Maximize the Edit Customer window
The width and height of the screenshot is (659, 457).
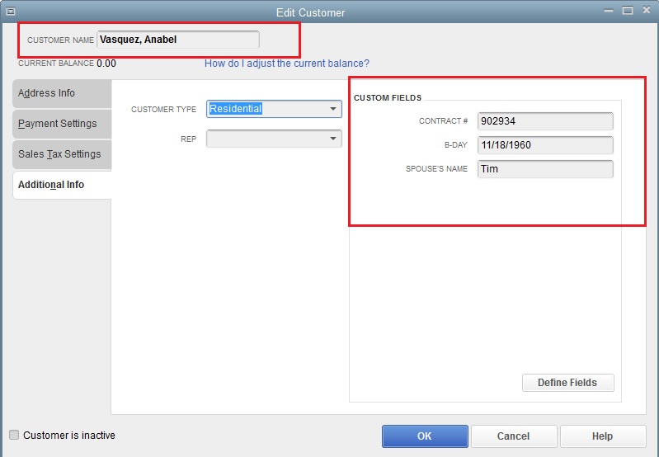pos(628,11)
